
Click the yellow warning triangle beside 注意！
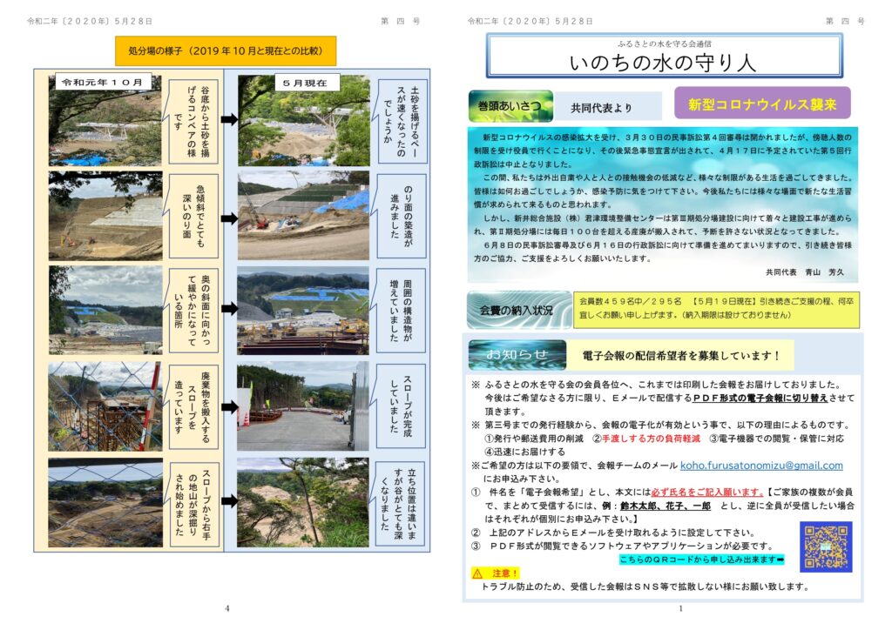pos(476,573)
